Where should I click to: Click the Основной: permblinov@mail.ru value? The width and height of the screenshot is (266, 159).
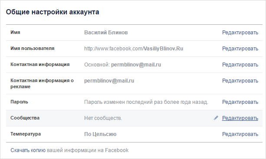pyautogui.click(x=123, y=65)
